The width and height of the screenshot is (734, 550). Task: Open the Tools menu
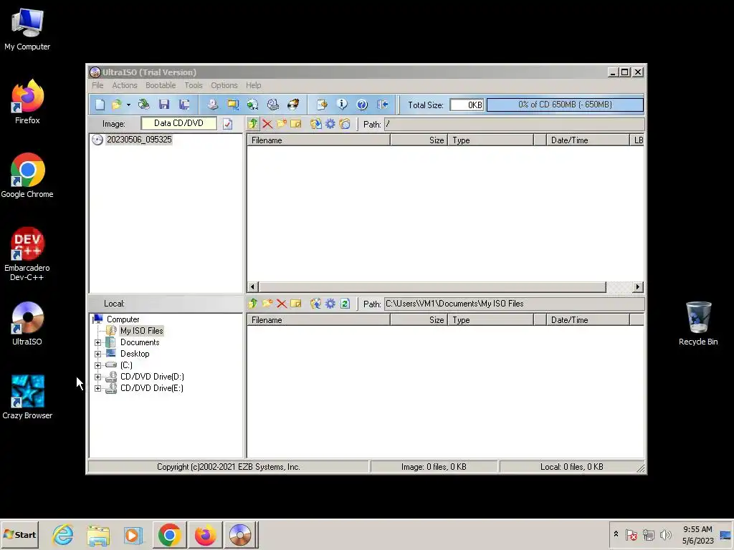194,85
